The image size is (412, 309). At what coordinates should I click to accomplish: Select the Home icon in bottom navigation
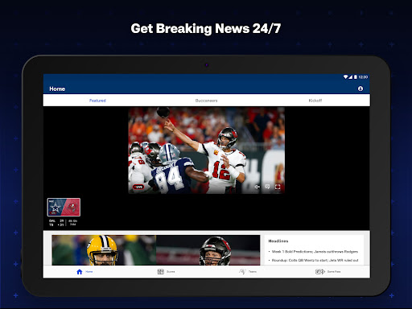(x=80, y=272)
